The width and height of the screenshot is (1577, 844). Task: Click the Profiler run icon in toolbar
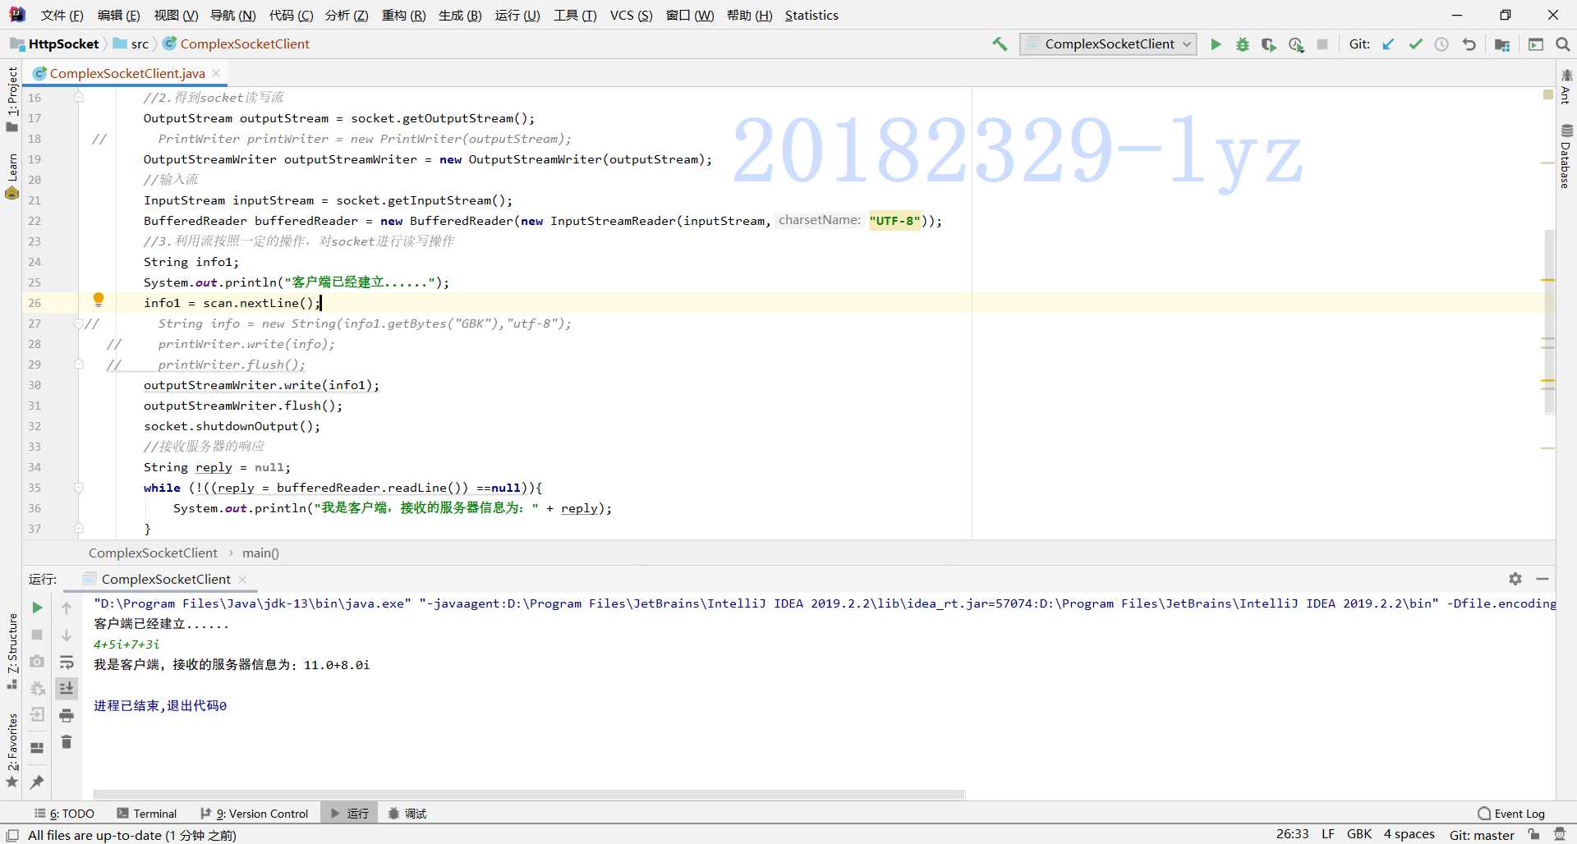pyautogui.click(x=1296, y=44)
